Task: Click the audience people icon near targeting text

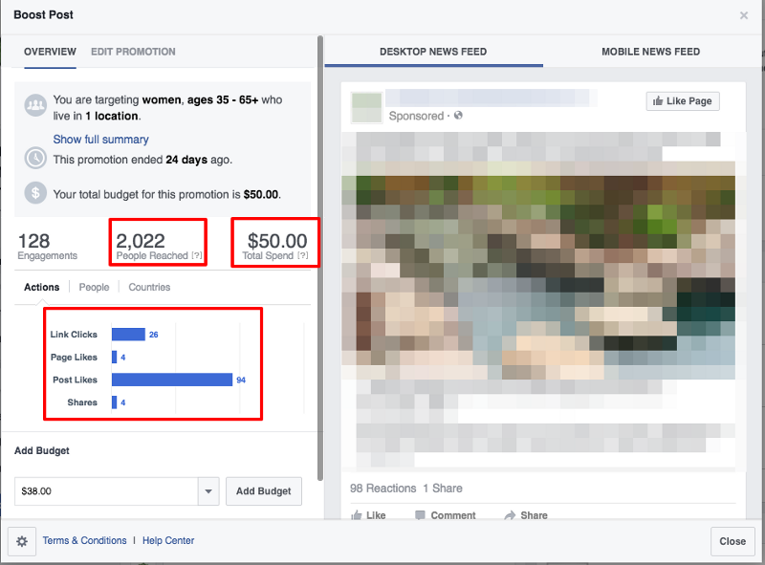Action: [35, 105]
